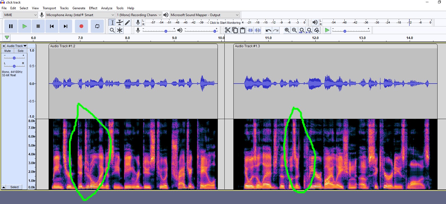Close the audio track with X button
Screen dimensions: 446x204
pos(4,46)
